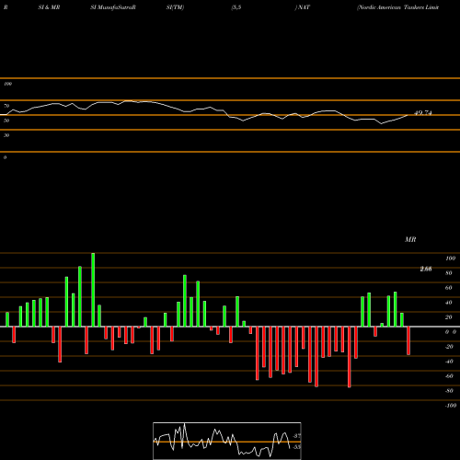Screen dimensions: 460x460
Task: Click the MR axis label -40
Action: pos(449,362)
